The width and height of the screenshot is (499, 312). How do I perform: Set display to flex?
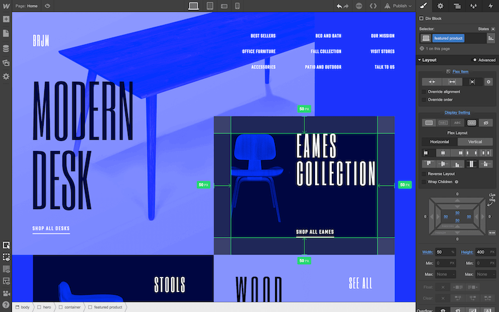pos(472,123)
